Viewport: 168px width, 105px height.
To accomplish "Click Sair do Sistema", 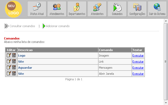I will (157, 9).
